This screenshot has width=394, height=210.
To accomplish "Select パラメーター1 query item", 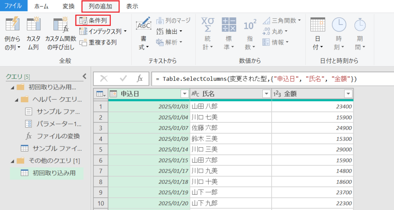I will click(53, 124).
